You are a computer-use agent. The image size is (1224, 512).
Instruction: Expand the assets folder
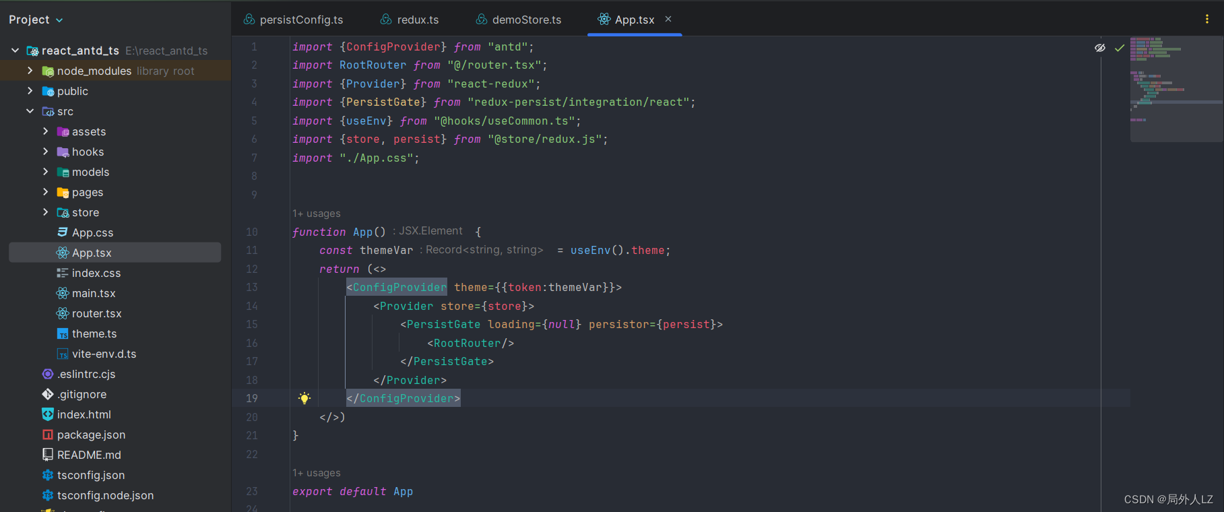coord(45,131)
